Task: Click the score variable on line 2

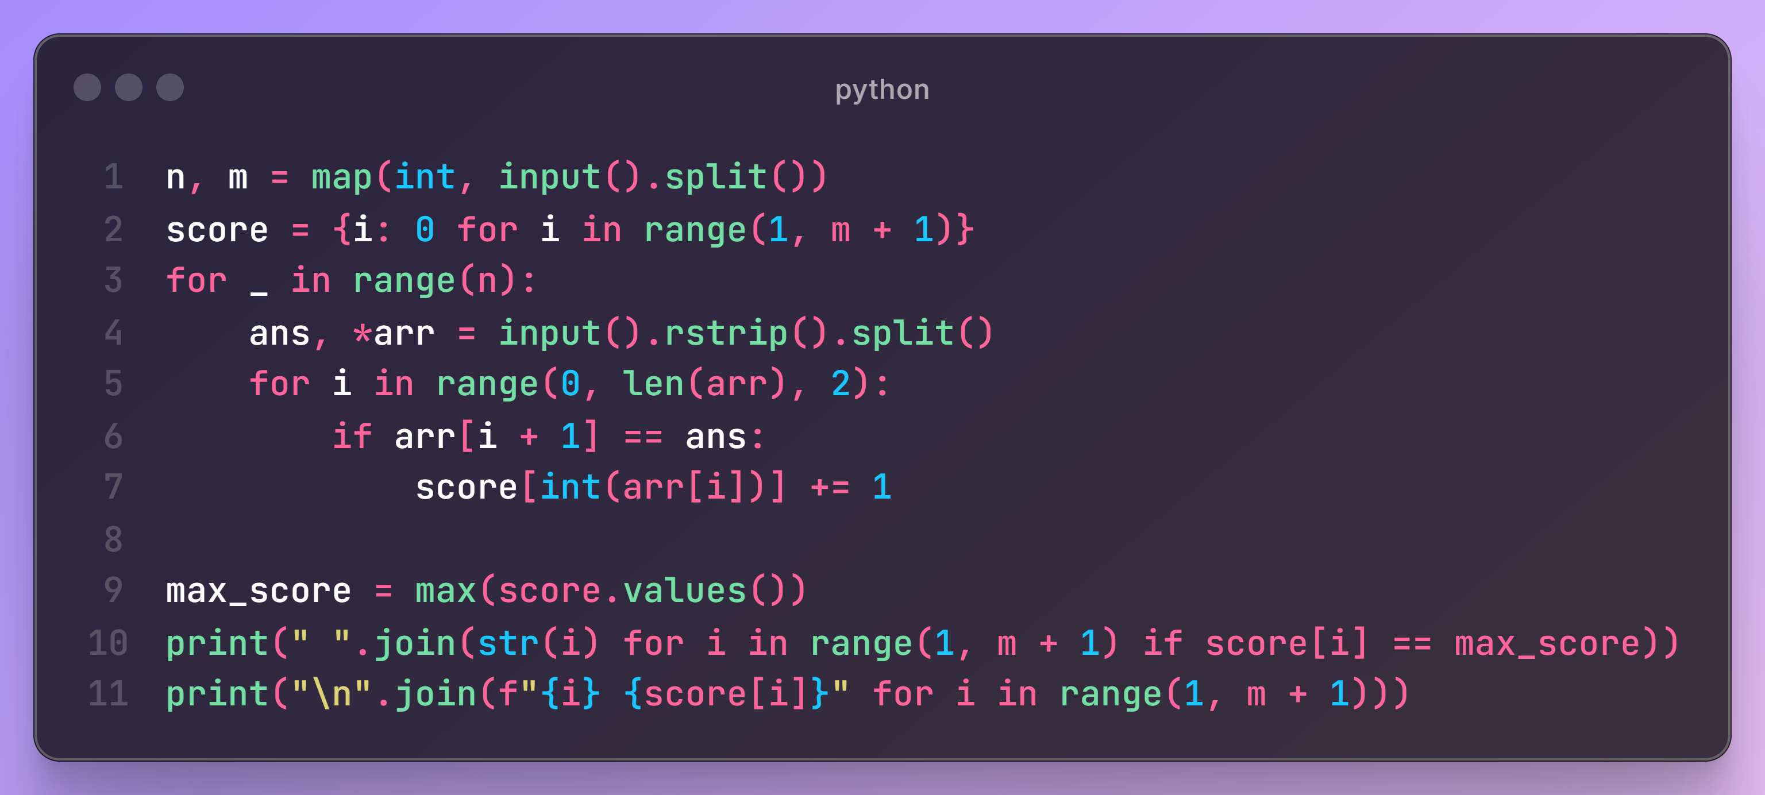Action: click(x=217, y=229)
